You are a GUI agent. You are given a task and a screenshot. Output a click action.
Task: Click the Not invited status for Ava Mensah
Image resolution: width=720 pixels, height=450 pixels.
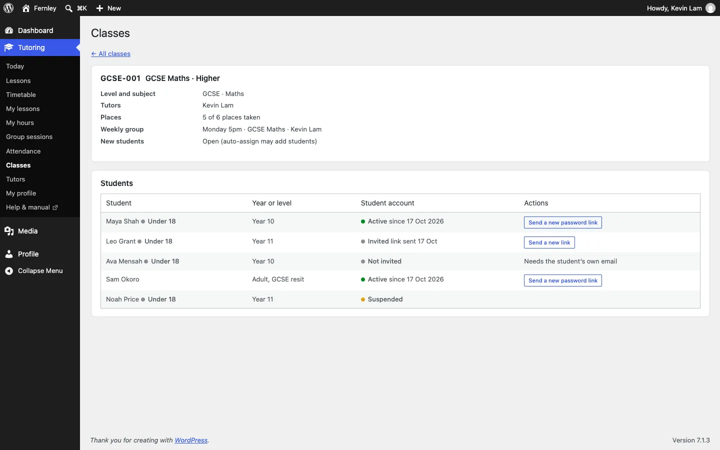click(x=381, y=261)
